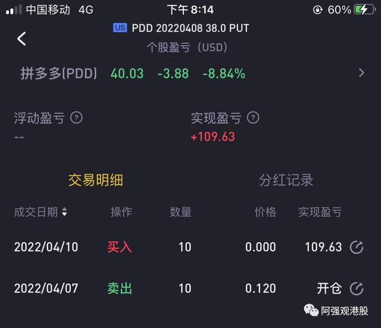381x328 pixels.
Task: Tap the +109.63 realized profit value
Action: 213,137
